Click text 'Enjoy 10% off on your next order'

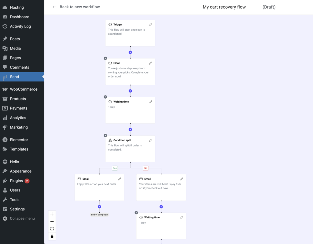coord(97,184)
